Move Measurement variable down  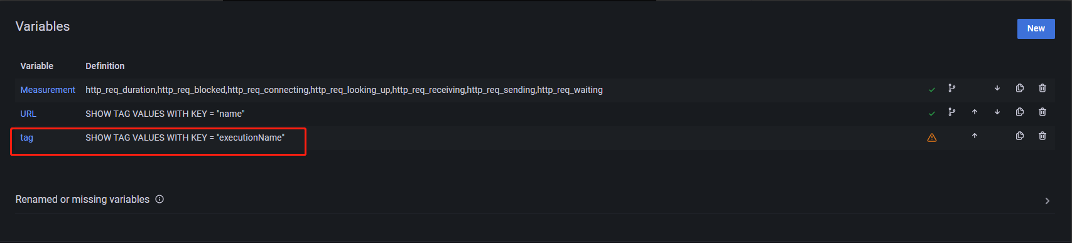[997, 89]
